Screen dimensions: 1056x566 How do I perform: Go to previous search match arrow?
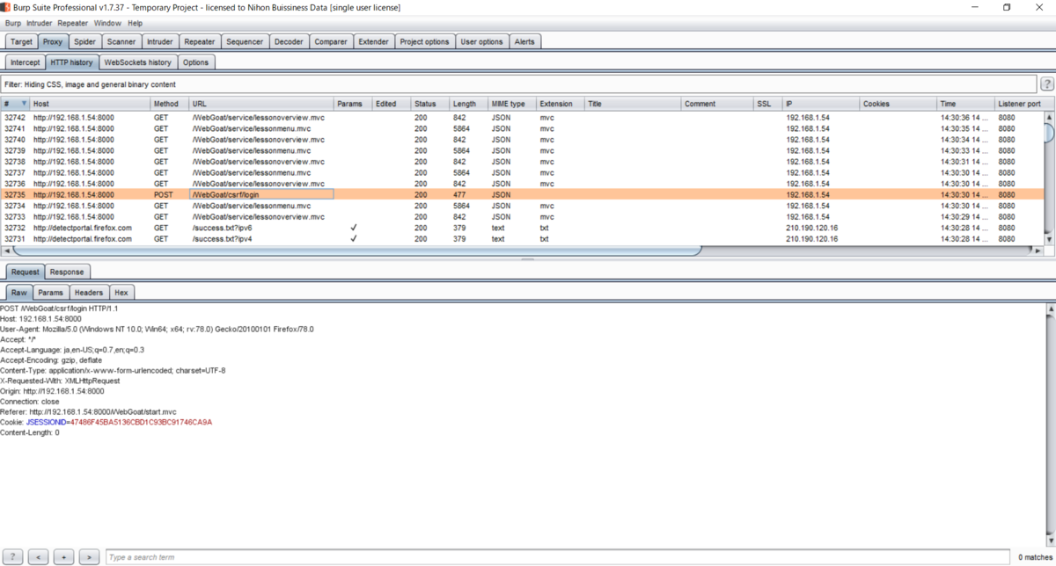tap(38, 557)
